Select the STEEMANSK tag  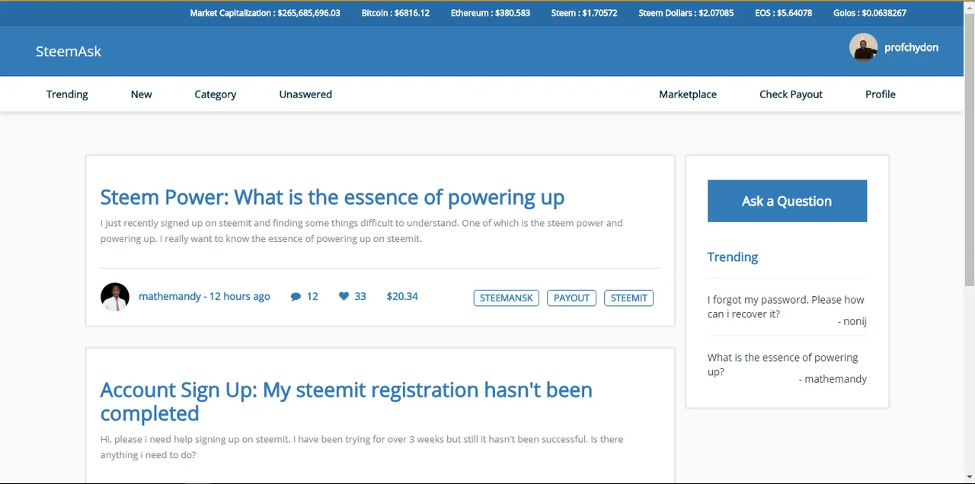coord(507,298)
